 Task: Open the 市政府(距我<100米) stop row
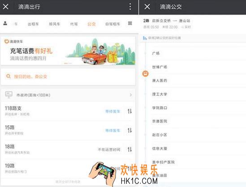(x=68, y=95)
